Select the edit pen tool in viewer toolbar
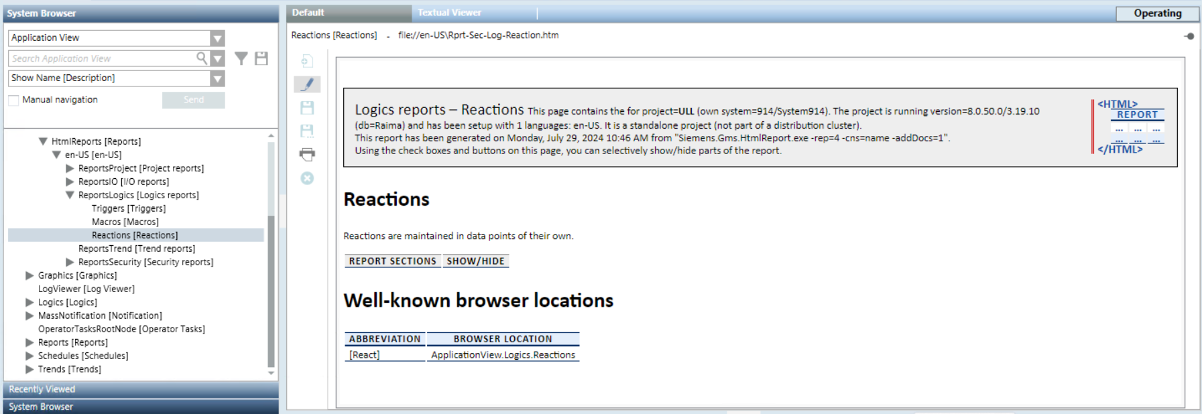 click(x=307, y=84)
